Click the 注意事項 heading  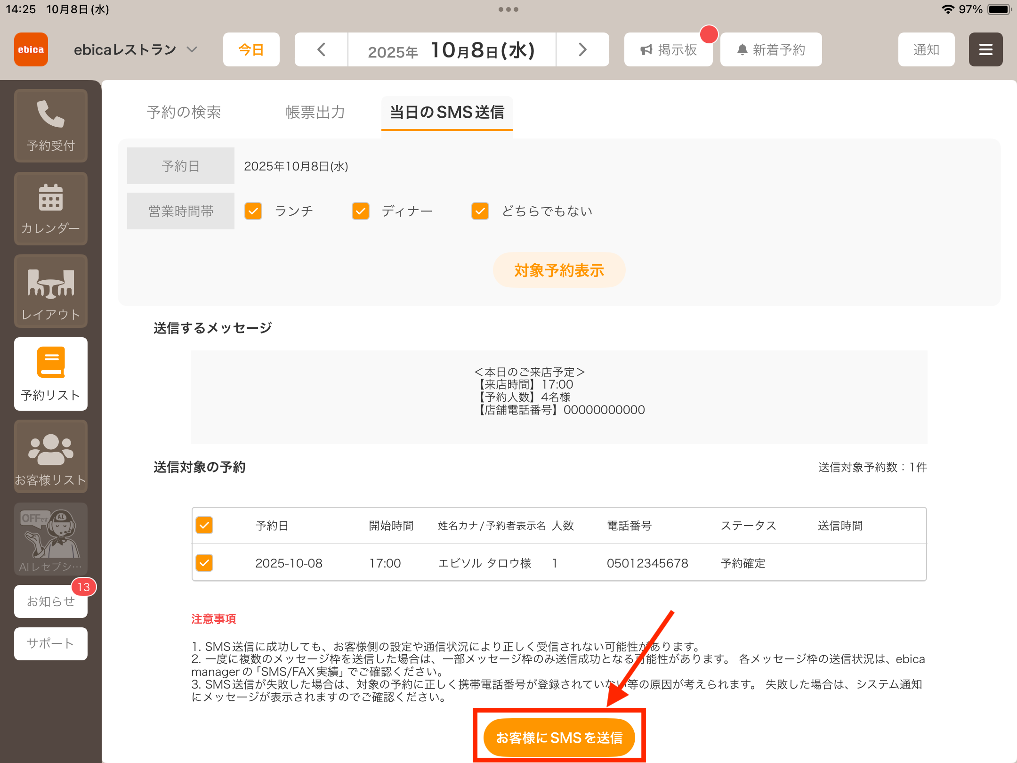pos(214,619)
